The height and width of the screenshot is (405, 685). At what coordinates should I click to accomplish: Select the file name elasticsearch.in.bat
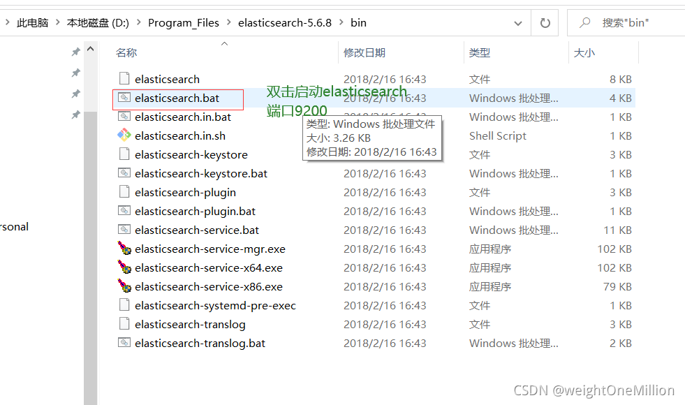point(183,117)
